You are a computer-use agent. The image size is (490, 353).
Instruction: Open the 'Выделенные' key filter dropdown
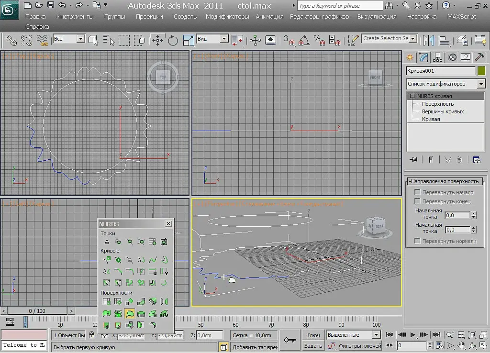(x=376, y=335)
